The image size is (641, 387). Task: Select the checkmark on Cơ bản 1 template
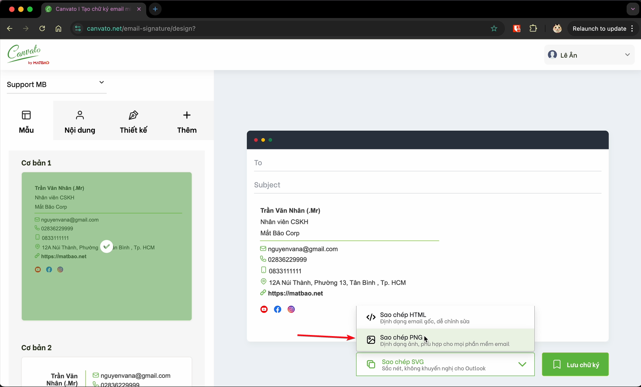(106, 246)
